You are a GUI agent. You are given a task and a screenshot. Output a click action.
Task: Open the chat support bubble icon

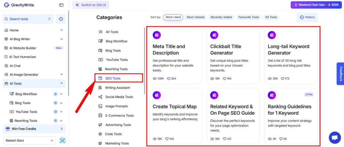tap(335, 138)
